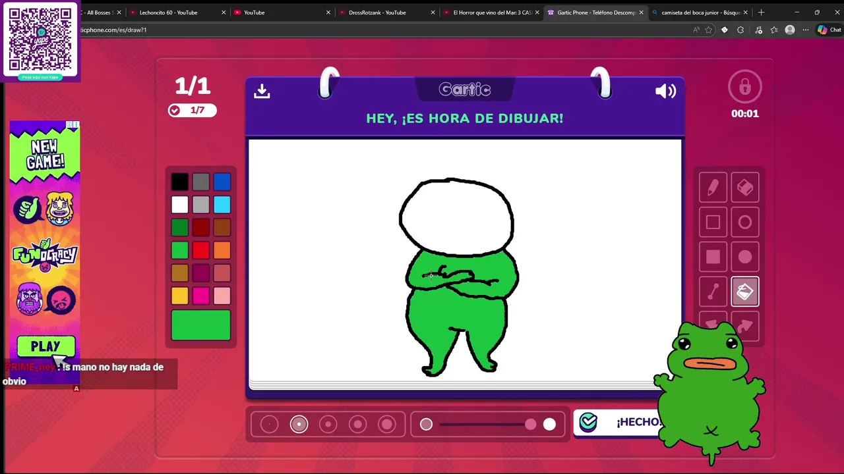Image resolution: width=844 pixels, height=474 pixels.
Task: Pick the orange color swatch
Action: pyautogui.click(x=222, y=250)
